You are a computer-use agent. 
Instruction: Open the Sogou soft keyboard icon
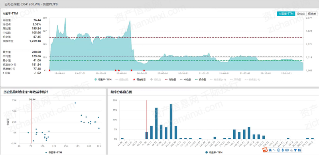coord(287,150)
